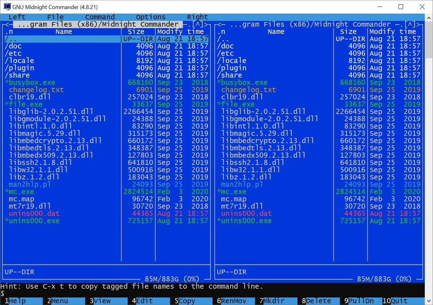Click the 7 Mkdir function key button
Viewport: 433px width, 305px height.
[x=278, y=301]
